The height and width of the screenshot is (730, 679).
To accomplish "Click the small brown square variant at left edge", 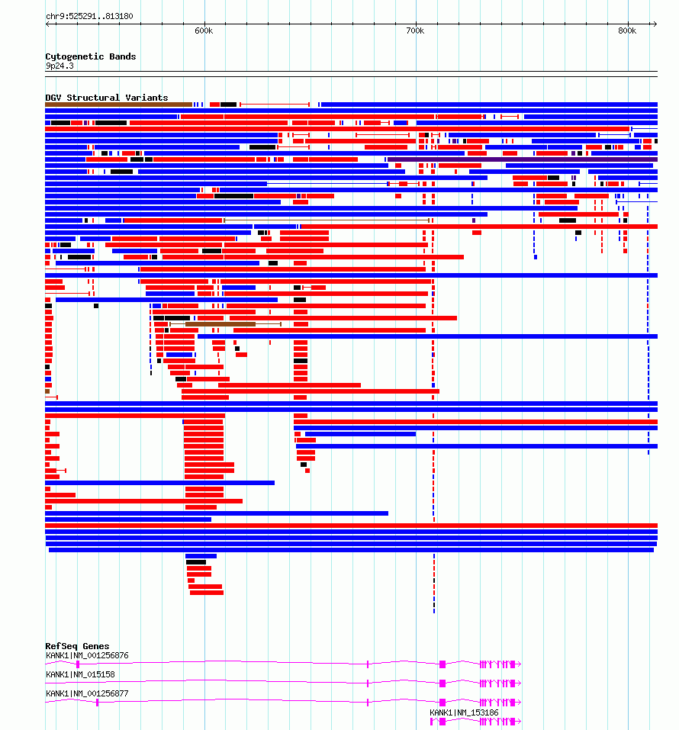I will 47,391.
